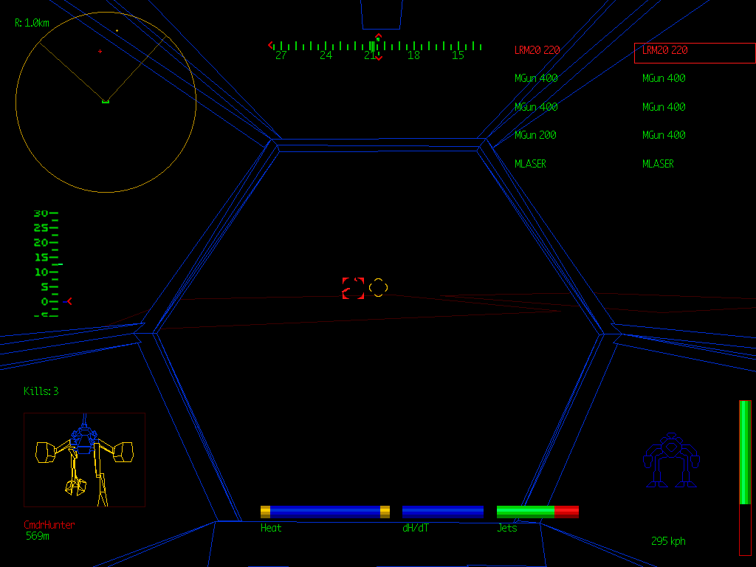This screenshot has width=756, height=567.
Task: Click the red target lock reticle
Action: click(x=353, y=288)
